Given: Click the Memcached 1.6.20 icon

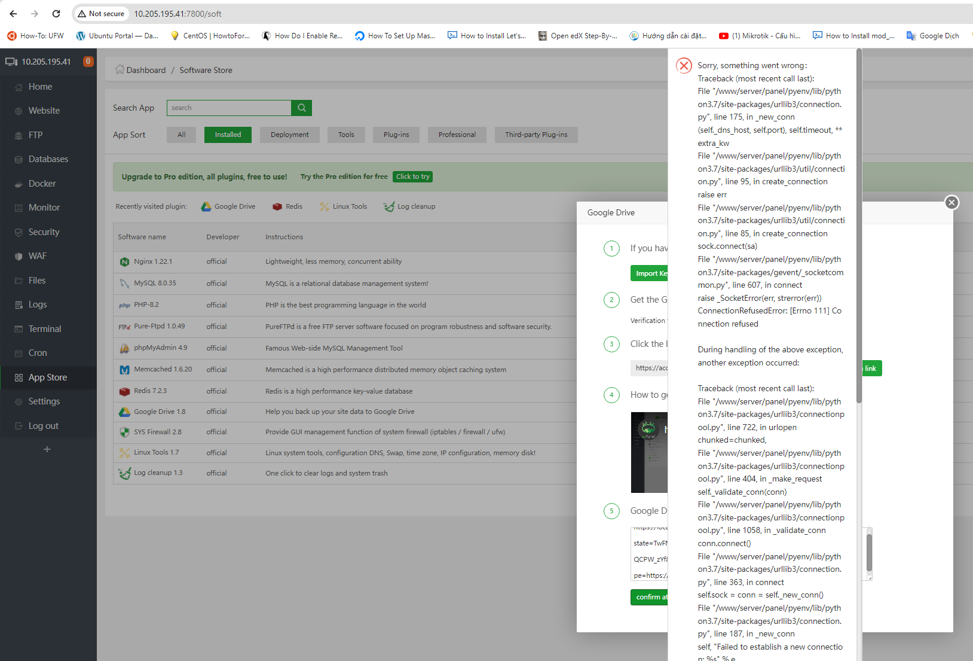Looking at the screenshot, I should tap(124, 370).
